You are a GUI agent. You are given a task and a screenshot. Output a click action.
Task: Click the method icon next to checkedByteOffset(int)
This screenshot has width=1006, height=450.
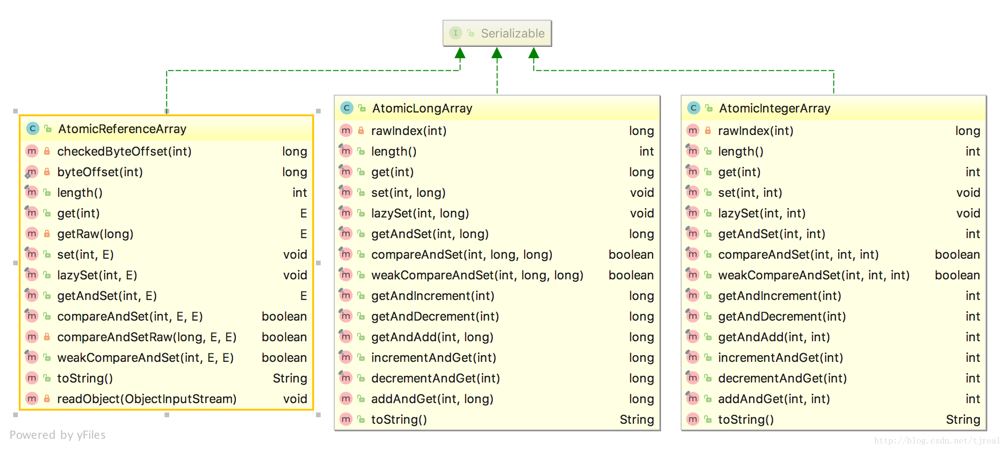32,151
